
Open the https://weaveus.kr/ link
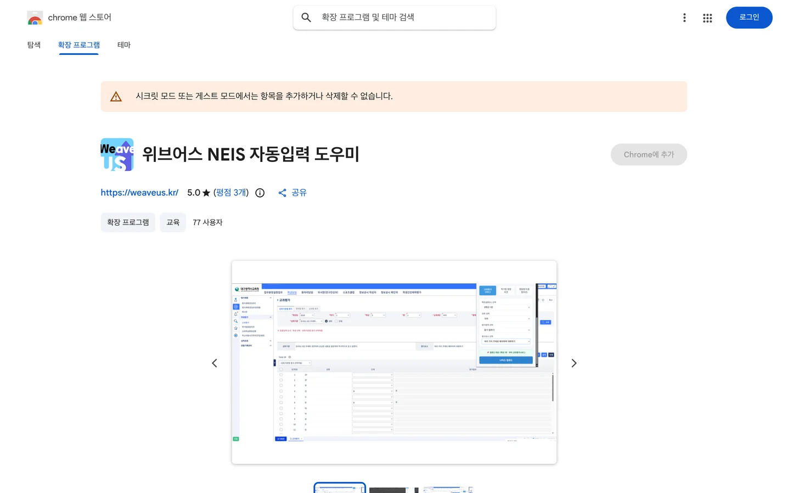[139, 193]
